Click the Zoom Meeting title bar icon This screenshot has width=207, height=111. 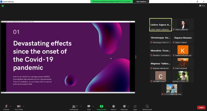(1, 2)
